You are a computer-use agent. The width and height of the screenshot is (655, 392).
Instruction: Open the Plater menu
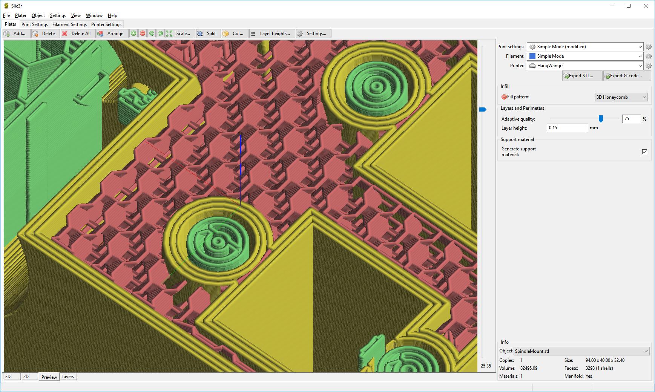(21, 15)
